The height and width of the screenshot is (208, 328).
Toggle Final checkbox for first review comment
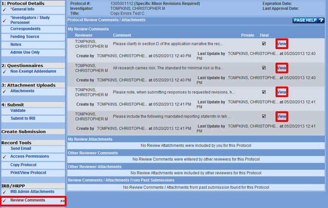tap(264, 43)
